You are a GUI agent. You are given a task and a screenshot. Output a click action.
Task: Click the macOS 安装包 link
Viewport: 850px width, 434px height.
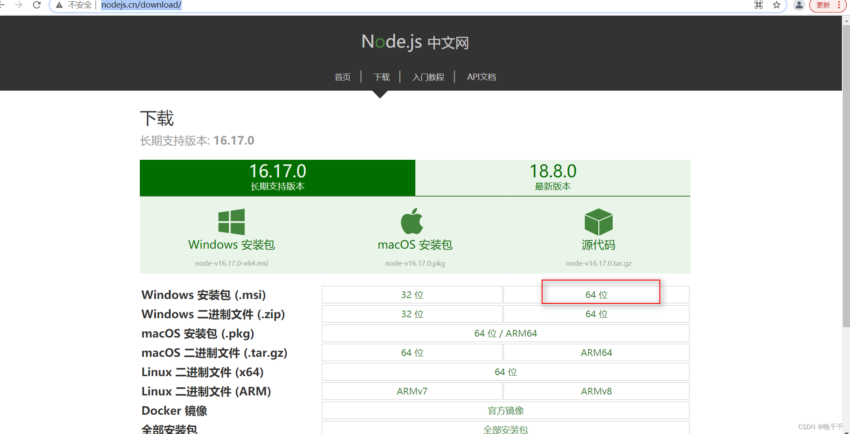pyautogui.click(x=415, y=245)
